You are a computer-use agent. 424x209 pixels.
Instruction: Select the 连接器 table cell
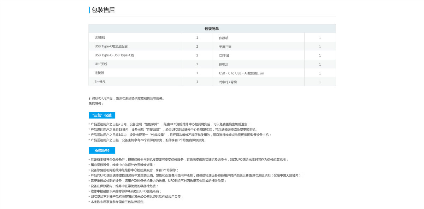pos(99,73)
